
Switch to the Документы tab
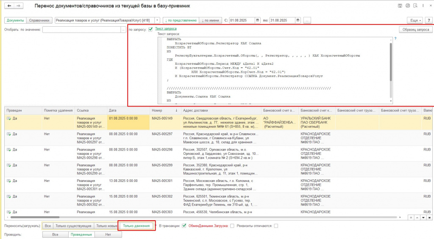(x=15, y=20)
